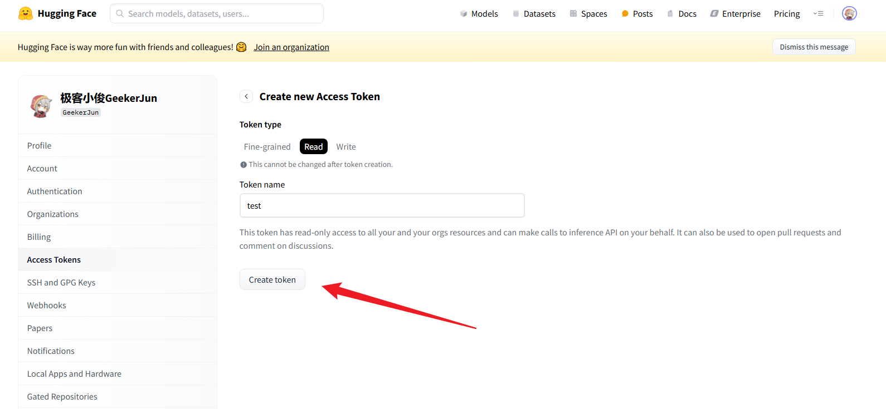The width and height of the screenshot is (886, 409).
Task: Open Authentication settings in sidebar
Action: pos(118,191)
